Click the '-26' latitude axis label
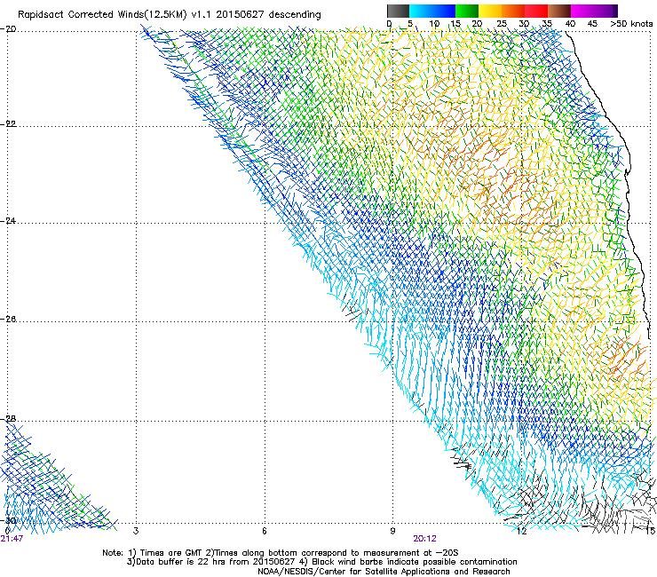Screen dimensions: 657x577 (x=9, y=320)
